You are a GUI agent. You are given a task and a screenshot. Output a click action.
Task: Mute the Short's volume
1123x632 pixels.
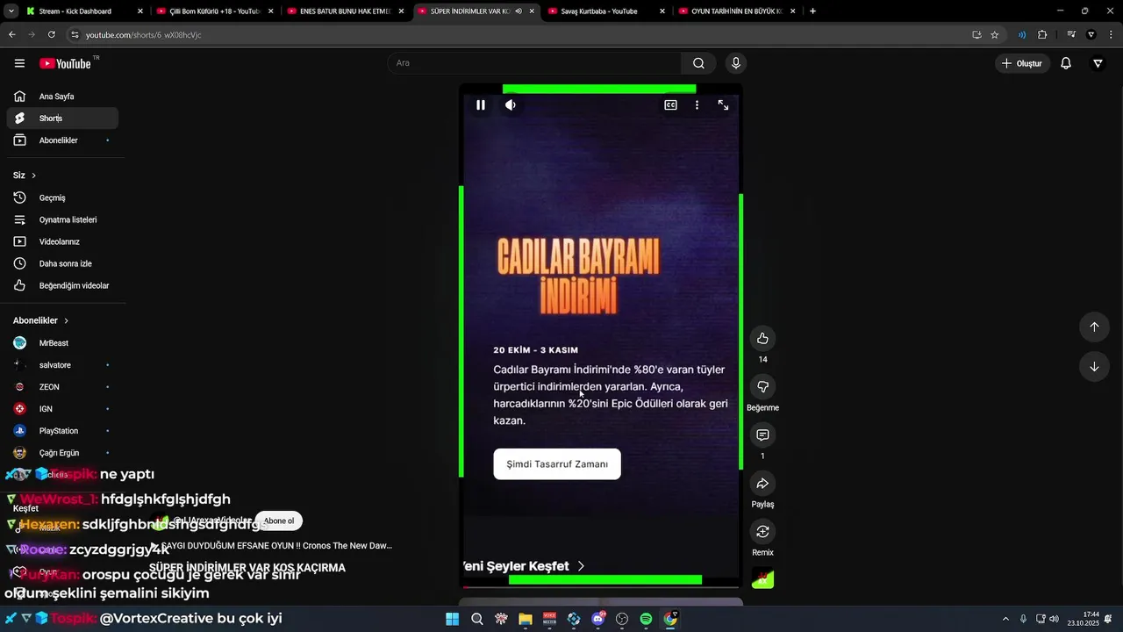pyautogui.click(x=511, y=105)
